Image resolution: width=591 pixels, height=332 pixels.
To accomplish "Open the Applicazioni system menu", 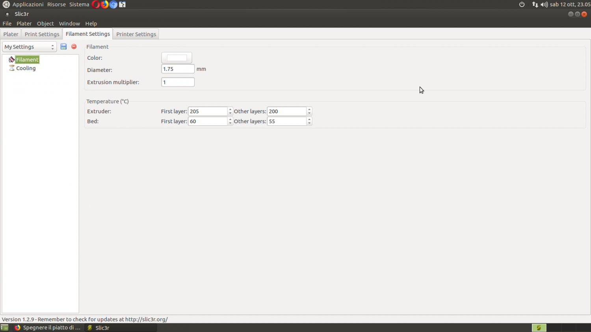I will (x=28, y=4).
